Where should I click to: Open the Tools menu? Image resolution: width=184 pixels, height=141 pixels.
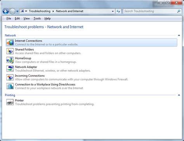coord(37,19)
